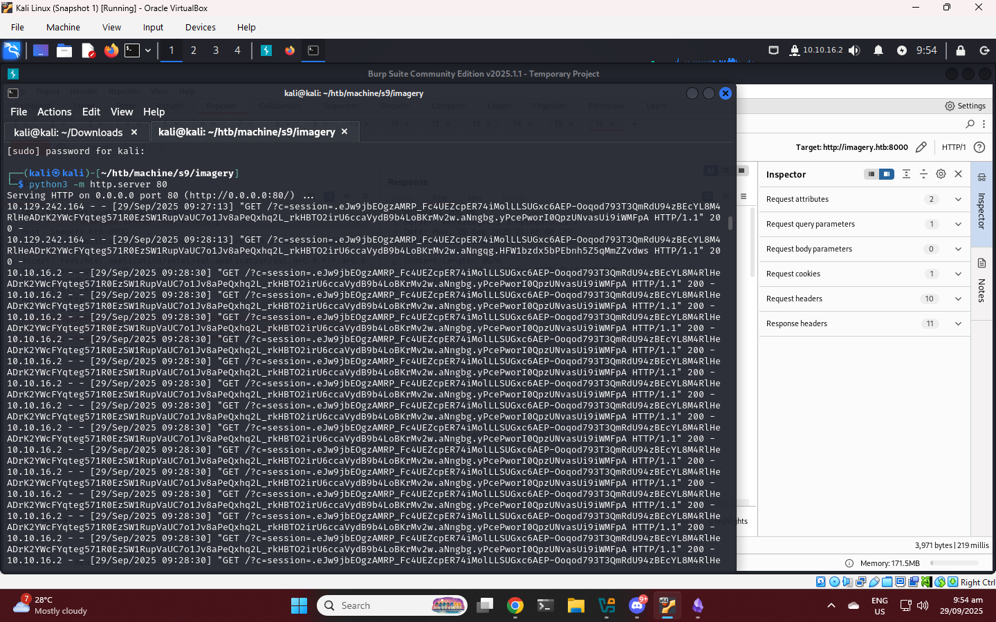Click the edit target pencil icon

921,147
